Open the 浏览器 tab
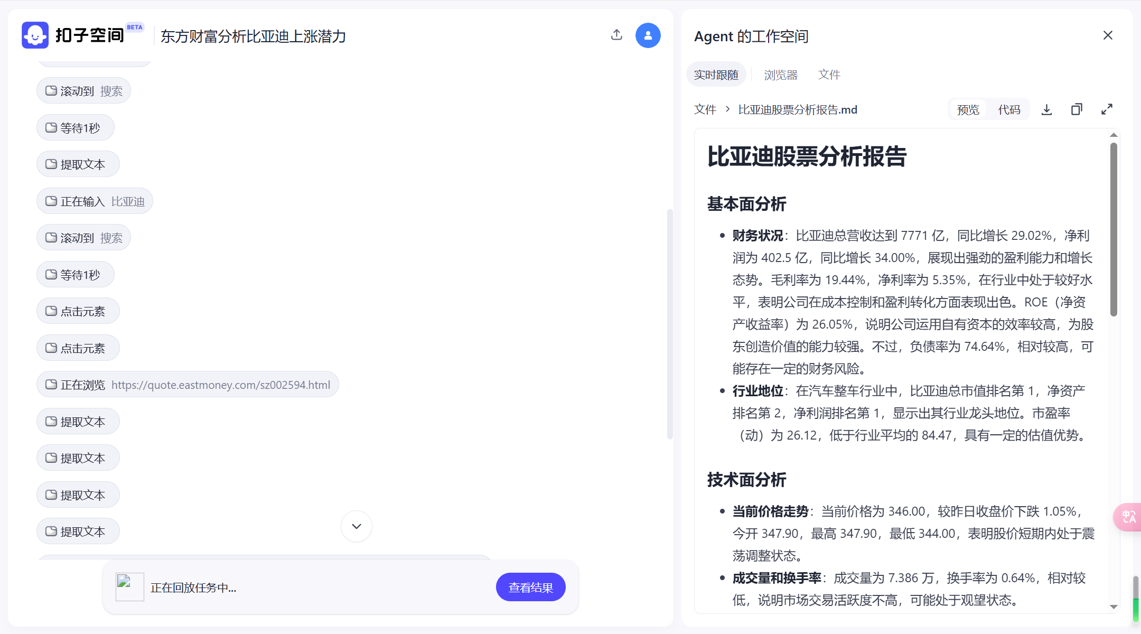The height and width of the screenshot is (634, 1141). [x=781, y=74]
